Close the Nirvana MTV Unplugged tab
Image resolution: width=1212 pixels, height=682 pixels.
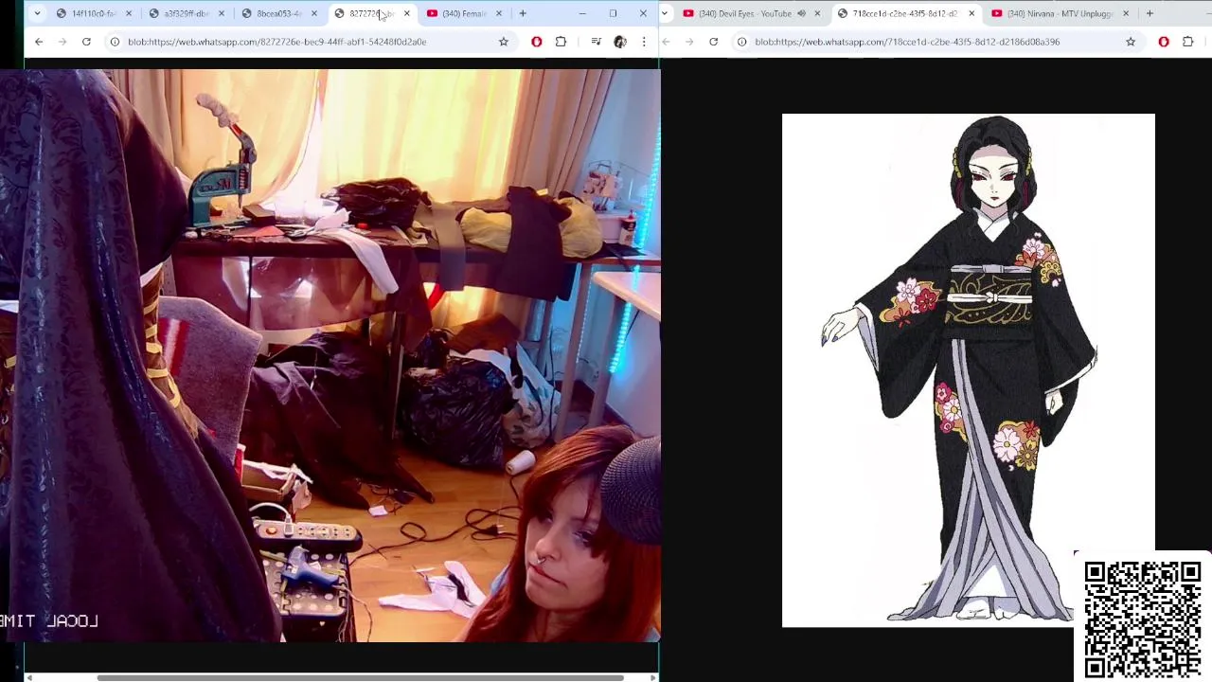[1126, 13]
